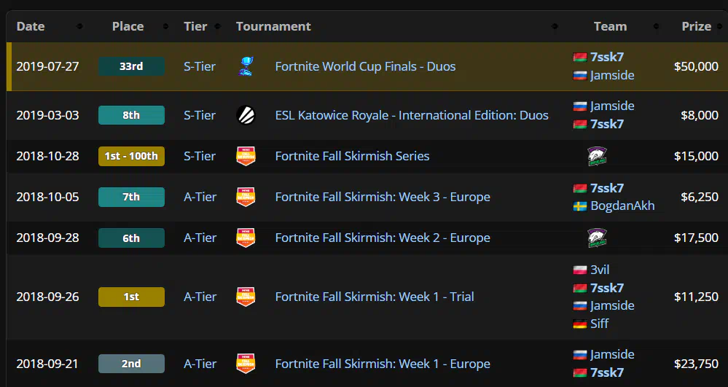
Task: Sort using the Tournament column arrow
Action: (x=555, y=27)
